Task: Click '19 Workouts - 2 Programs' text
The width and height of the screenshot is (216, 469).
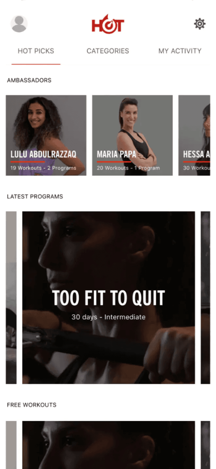Action: pos(43,168)
